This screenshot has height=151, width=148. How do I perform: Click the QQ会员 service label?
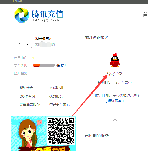[115, 74]
